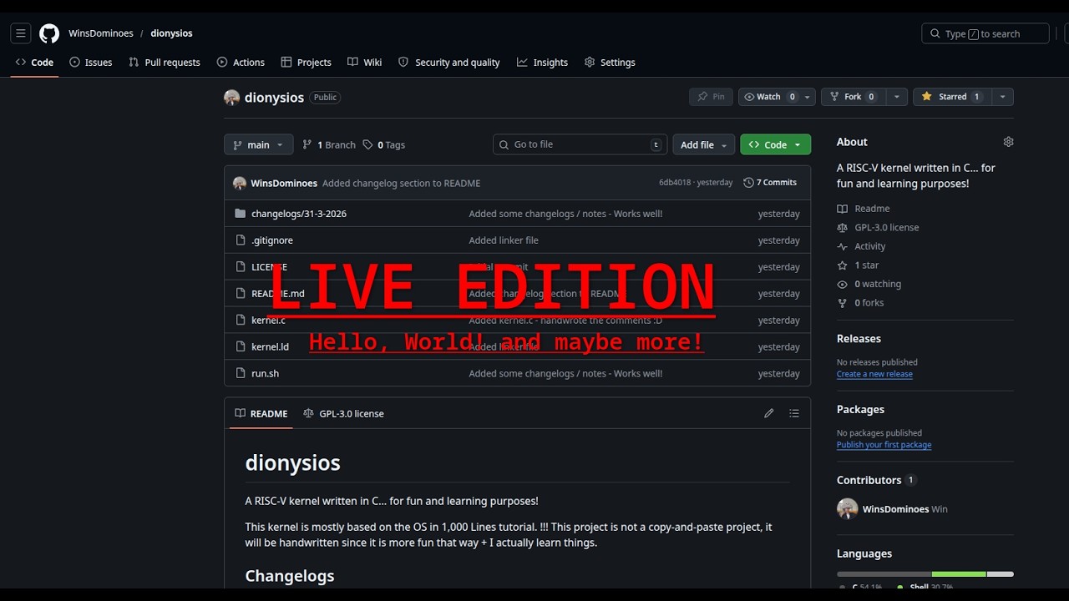Click the Watch button
The image size is (1069, 601).
pos(769,97)
